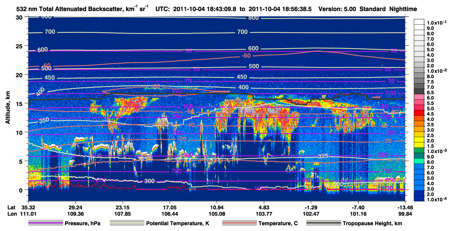Click the '325' potential temperature contour label
Viewport: 450px width, 231px height.
[323, 156]
